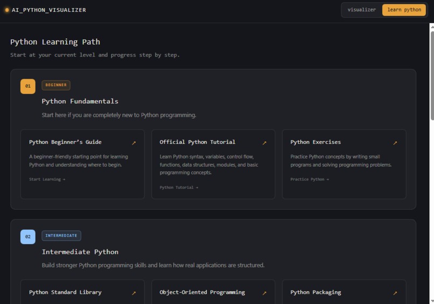
Task: Follow the Python Tutorial link
Action: [x=179, y=188]
